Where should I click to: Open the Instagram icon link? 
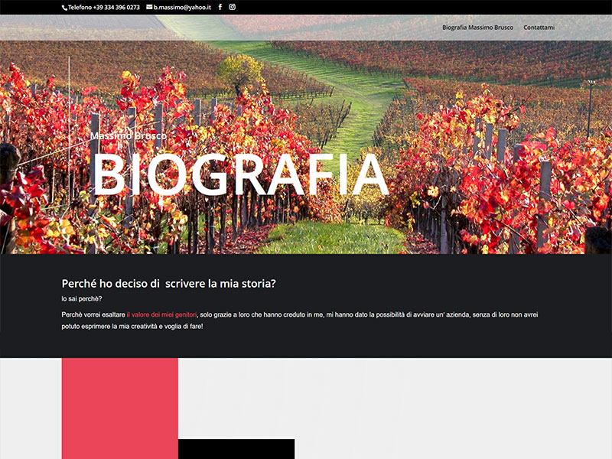pyautogui.click(x=233, y=7)
